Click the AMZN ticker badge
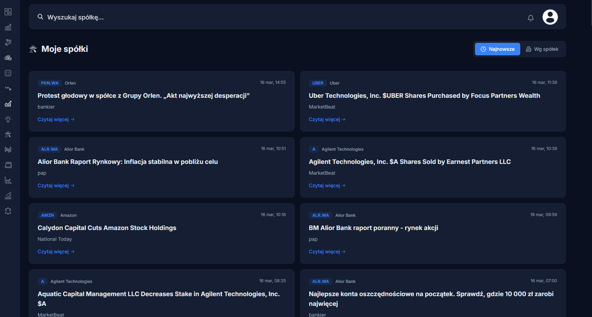592x317 pixels. [47, 215]
